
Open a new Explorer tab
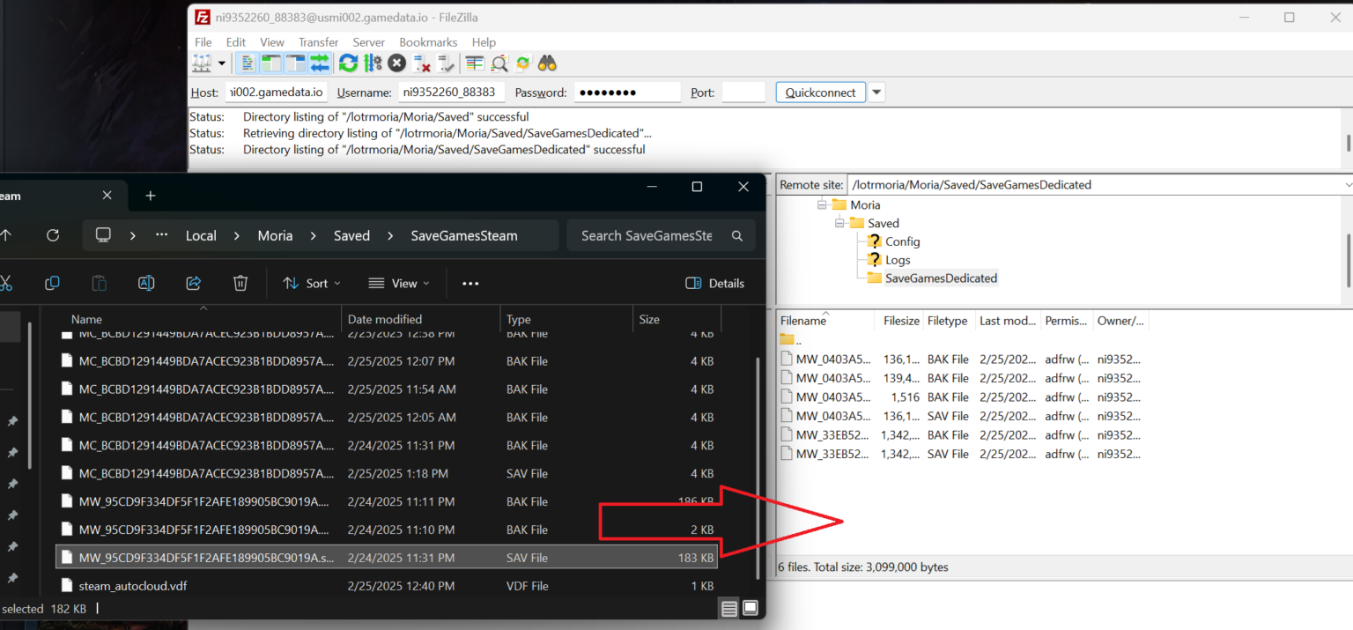click(150, 196)
